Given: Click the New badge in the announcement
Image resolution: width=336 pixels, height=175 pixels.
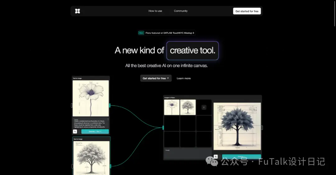Looking at the screenshot, I should (141, 33).
